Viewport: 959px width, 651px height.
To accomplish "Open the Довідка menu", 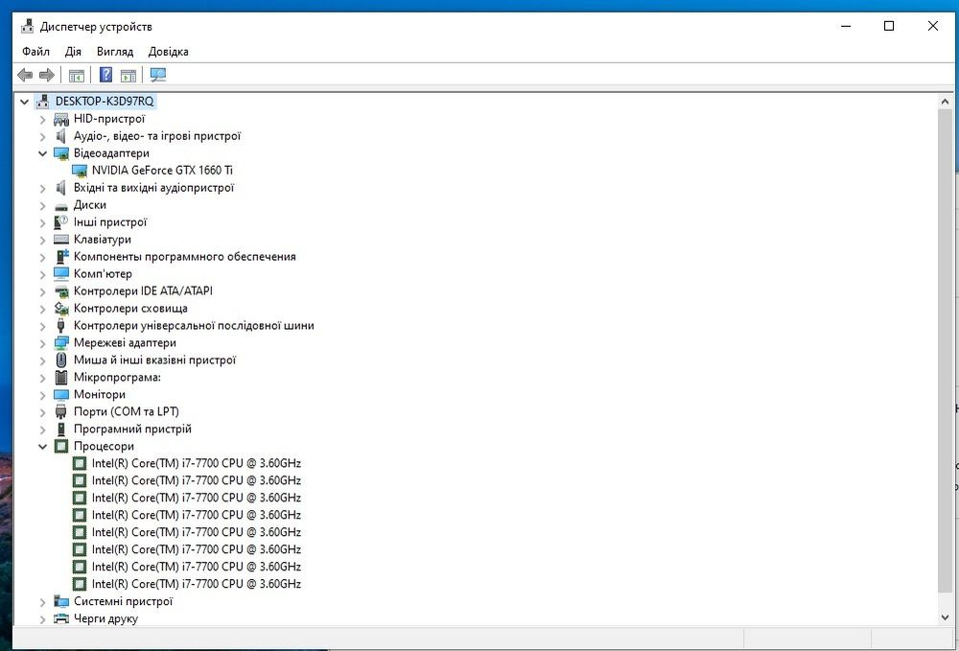I will coord(168,52).
